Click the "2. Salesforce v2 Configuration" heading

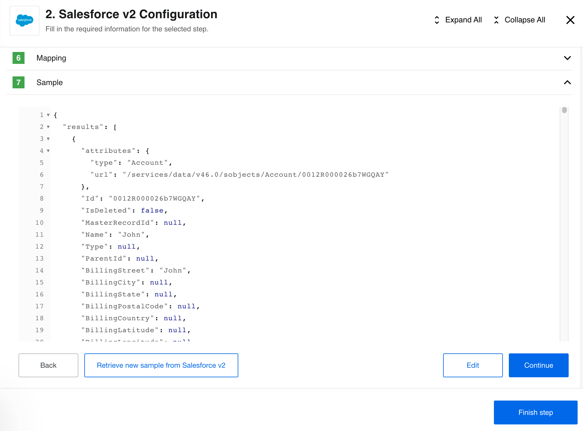coord(131,14)
